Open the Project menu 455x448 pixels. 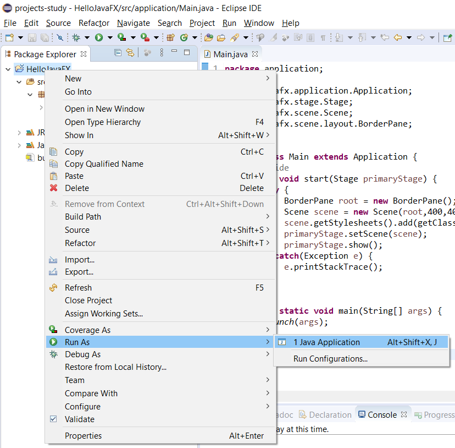point(202,23)
